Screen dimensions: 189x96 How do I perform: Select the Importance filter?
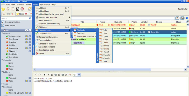coord(14,48)
